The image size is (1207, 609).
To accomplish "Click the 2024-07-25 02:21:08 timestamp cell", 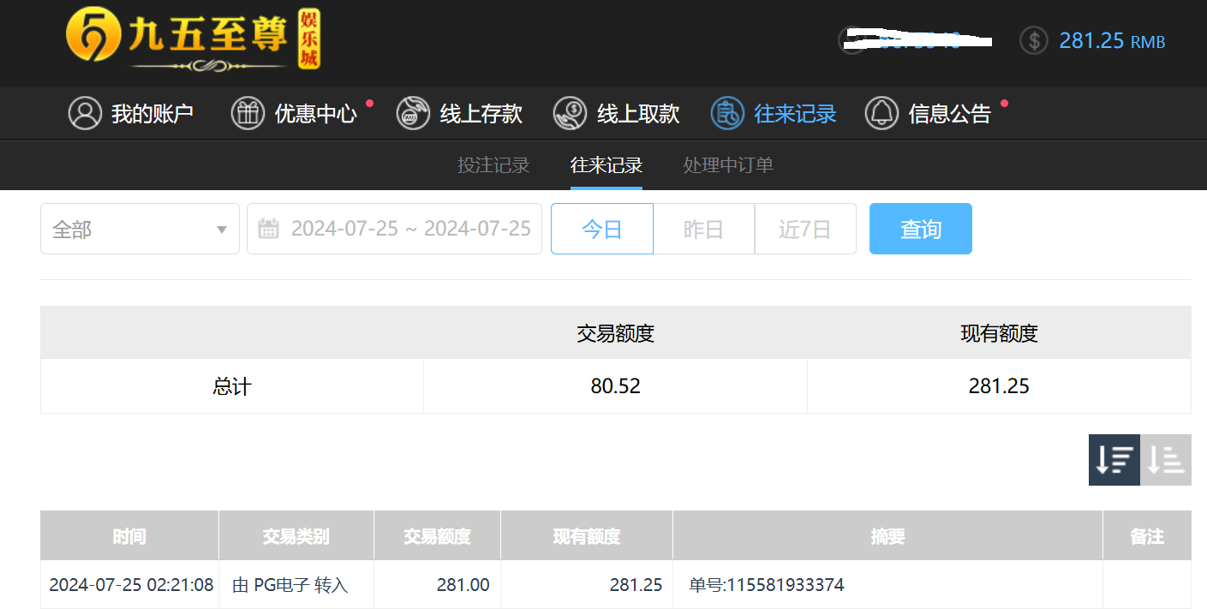I will click(131, 585).
